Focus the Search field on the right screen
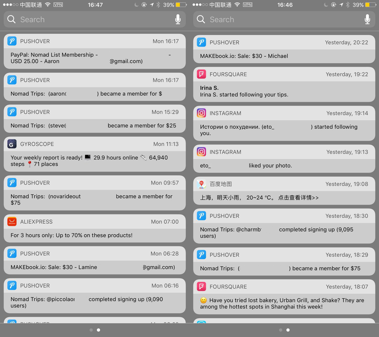This screenshot has height=337, width=379. tap(284, 19)
